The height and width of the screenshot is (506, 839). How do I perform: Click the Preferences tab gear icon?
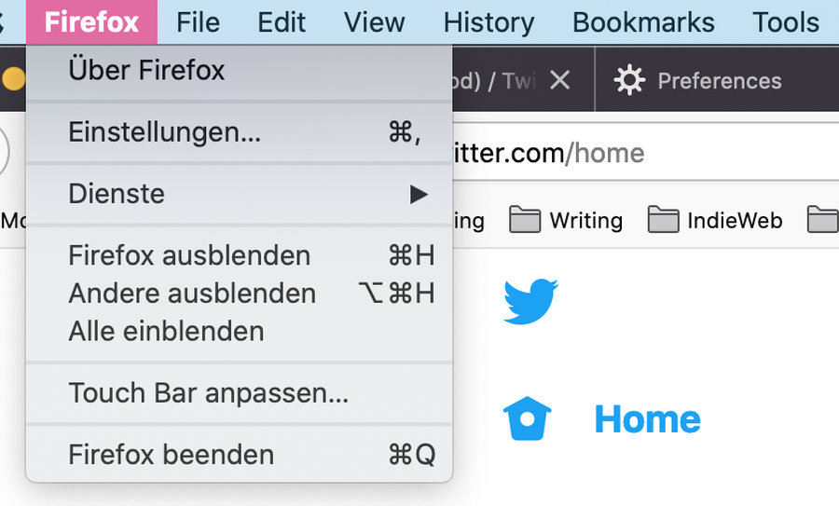pyautogui.click(x=629, y=80)
